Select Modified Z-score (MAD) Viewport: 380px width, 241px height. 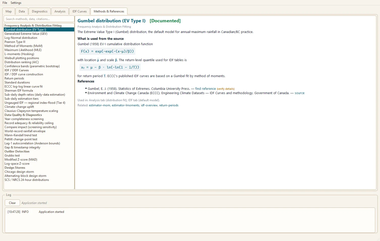(x=39, y=160)
